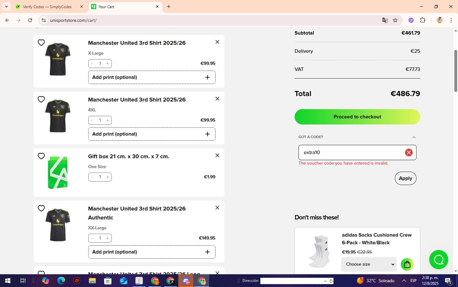Close the Verify Codes tab
This screenshot has height=287, width=458.
coord(82,7)
